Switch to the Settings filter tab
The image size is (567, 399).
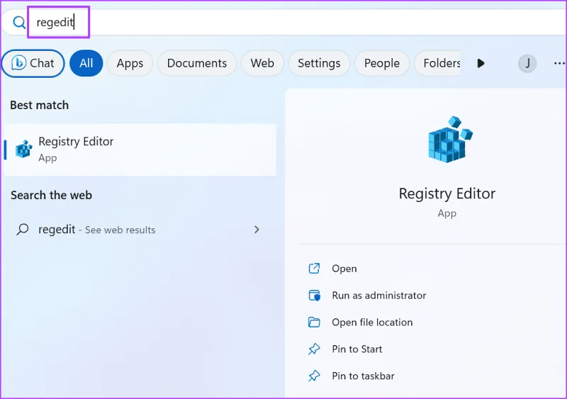[319, 63]
